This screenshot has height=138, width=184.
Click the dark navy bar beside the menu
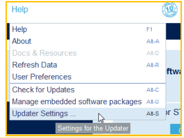tap(173, 31)
